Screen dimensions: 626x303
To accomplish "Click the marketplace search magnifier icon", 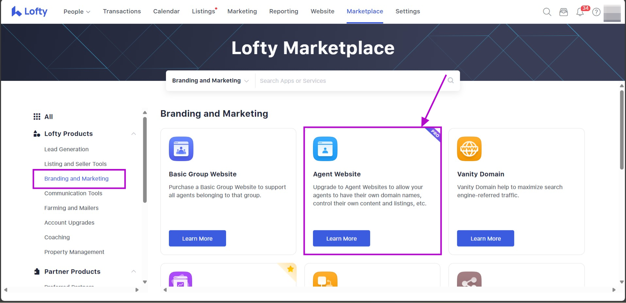I will pyautogui.click(x=451, y=80).
